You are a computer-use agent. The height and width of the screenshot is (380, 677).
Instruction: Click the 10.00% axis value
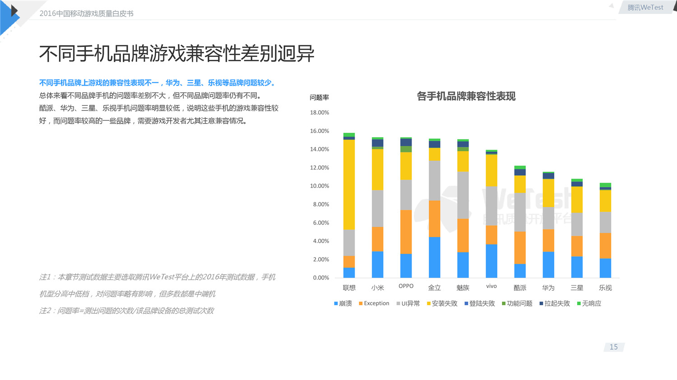(320, 186)
